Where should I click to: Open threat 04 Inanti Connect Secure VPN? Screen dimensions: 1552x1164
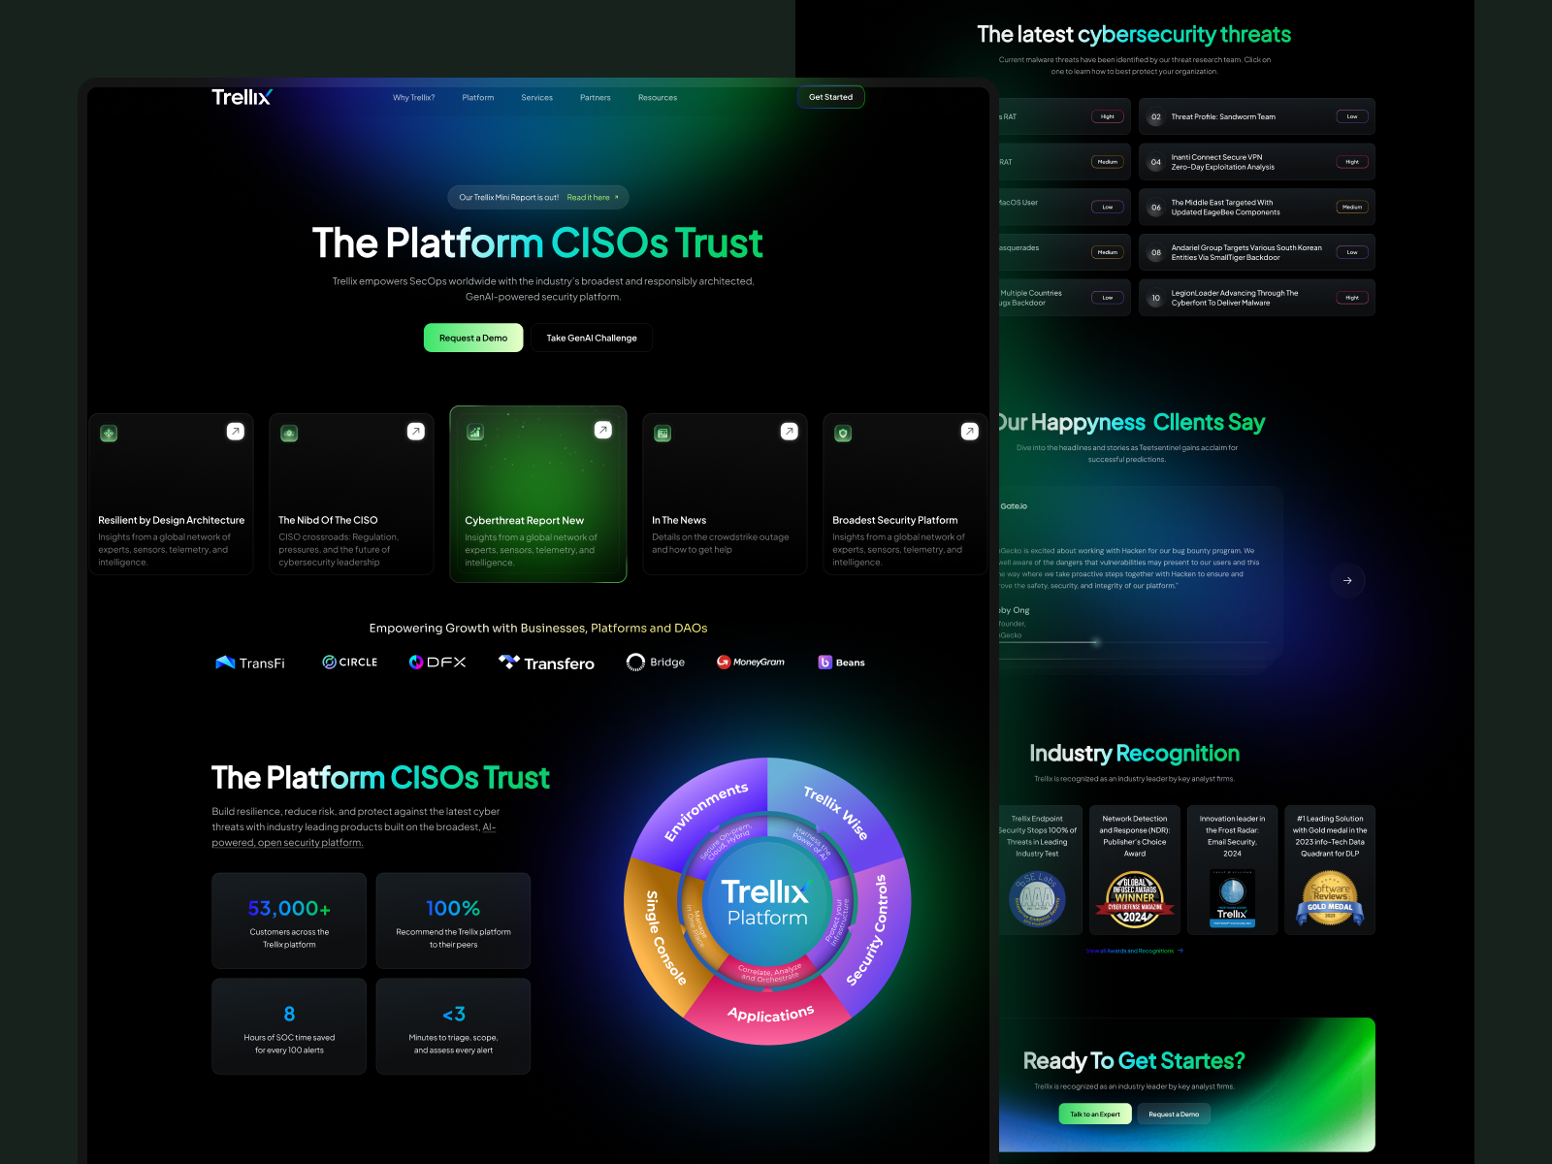pyautogui.click(x=1257, y=162)
